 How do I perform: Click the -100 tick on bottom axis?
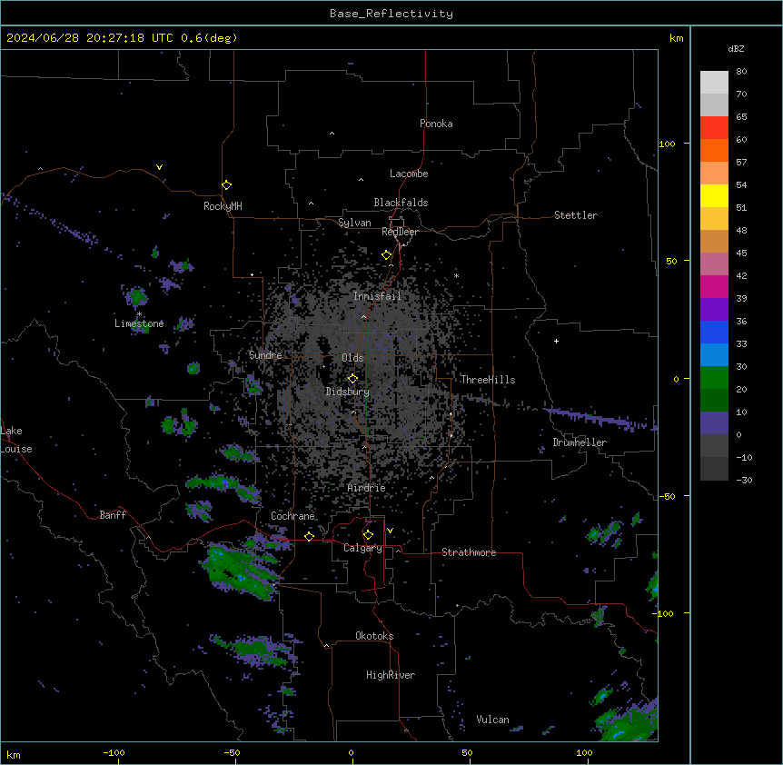tap(114, 752)
